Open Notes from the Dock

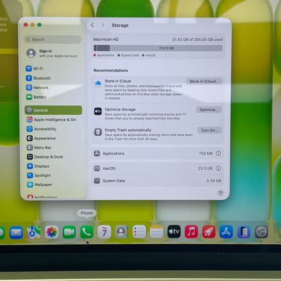pos(157,232)
